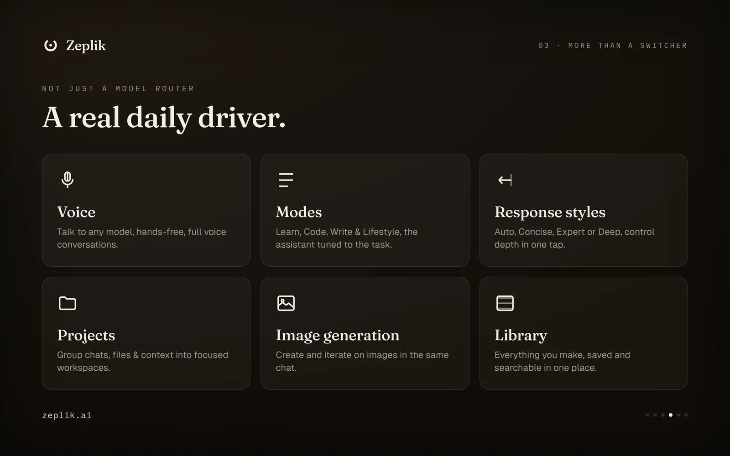Click the Response styles arrow icon
Screen dimensions: 730x456
(505, 180)
